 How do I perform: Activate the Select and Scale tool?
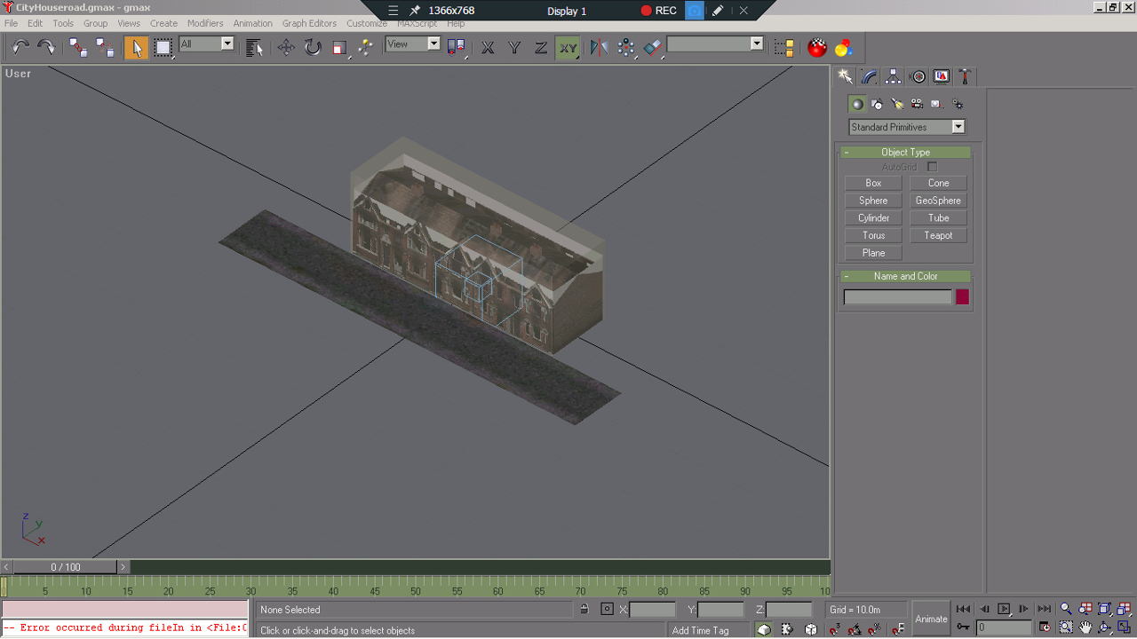(339, 48)
